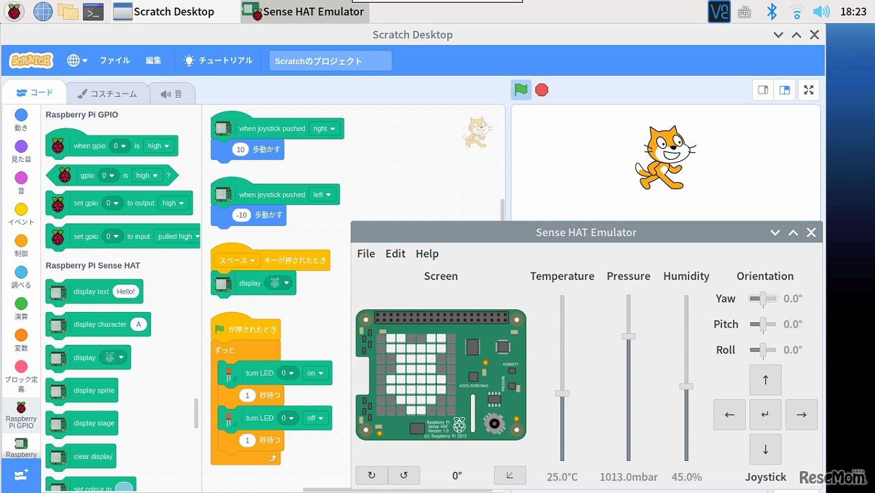Toggle the LED state dropdown from on

(316, 373)
